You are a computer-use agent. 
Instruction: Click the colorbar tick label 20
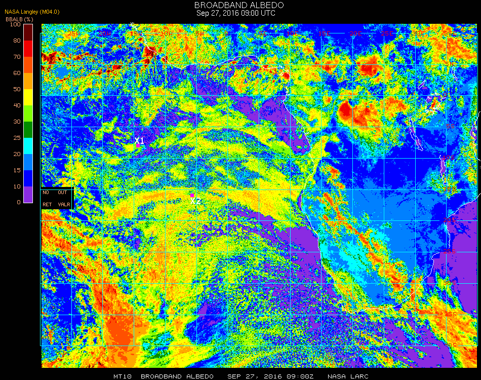(x=17, y=154)
